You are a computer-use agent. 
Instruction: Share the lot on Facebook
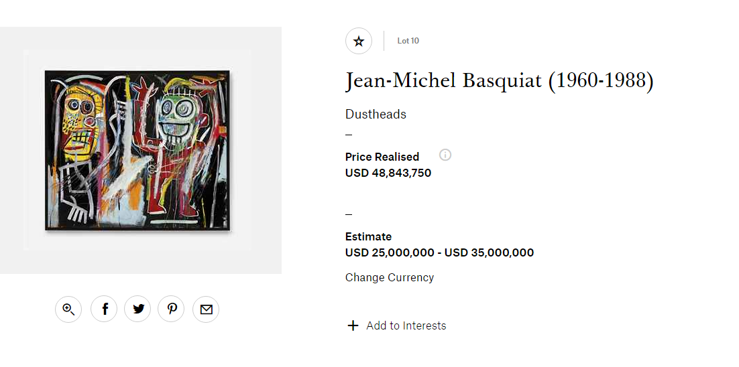click(x=104, y=309)
